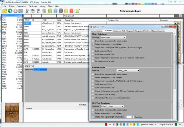Open options with the gear toolbar icon
The width and height of the screenshot is (184, 127).
(x=15, y=11)
